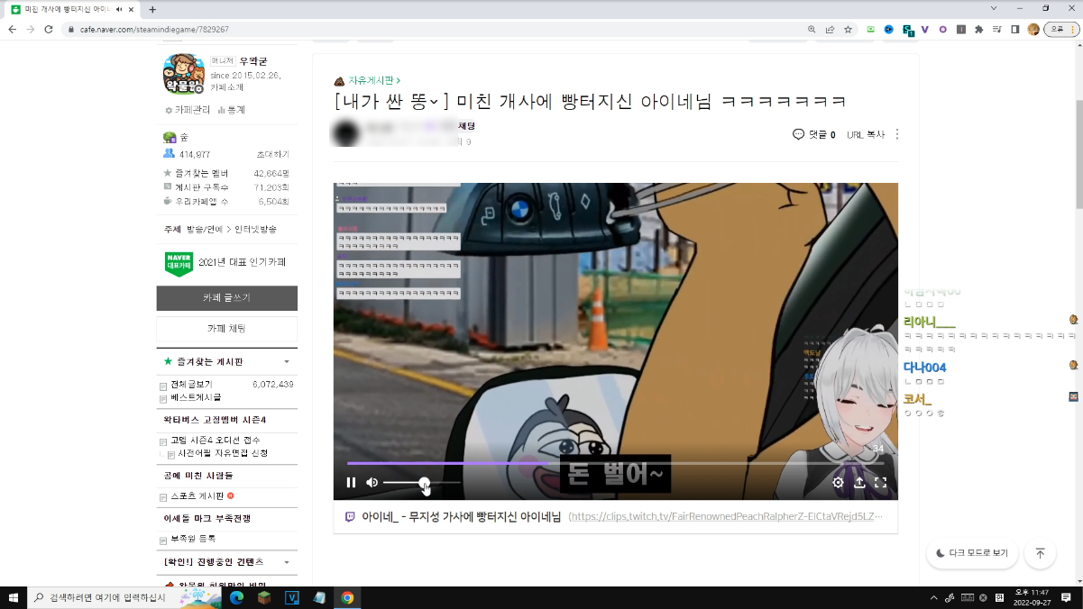The image size is (1083, 609).
Task: Open video settings gear icon
Action: [x=838, y=483]
